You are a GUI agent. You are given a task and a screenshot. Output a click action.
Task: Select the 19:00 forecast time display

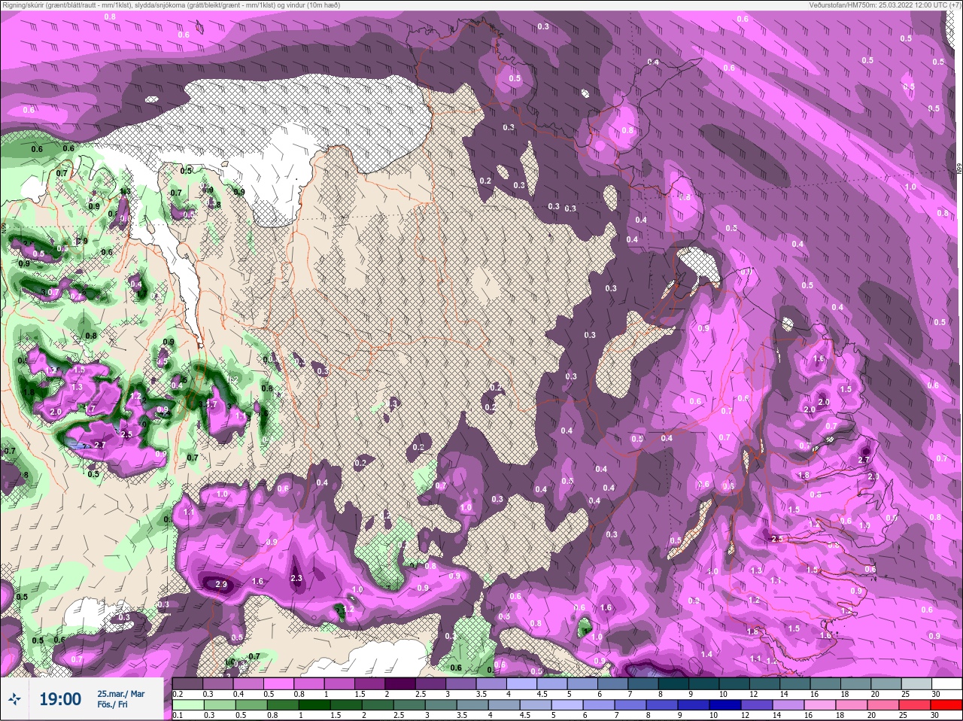(x=60, y=699)
